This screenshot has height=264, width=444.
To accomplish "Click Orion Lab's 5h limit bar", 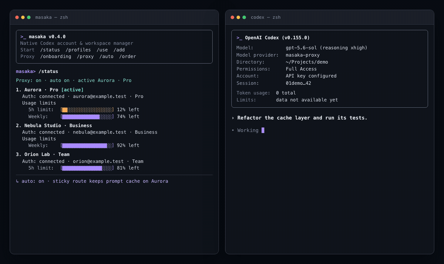I will click(87, 168).
